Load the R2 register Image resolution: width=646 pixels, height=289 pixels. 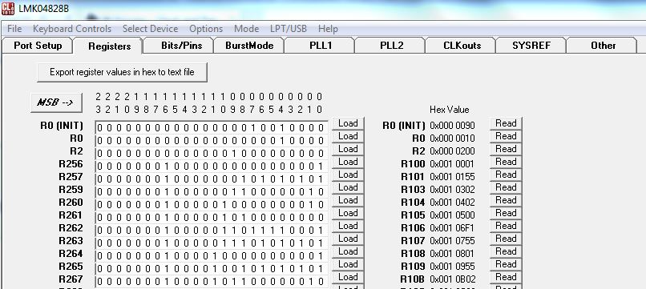[348, 149]
